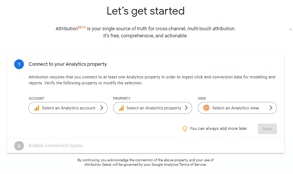Open the Select an Analytics property dropdown
This screenshot has width=293, height=174.
[153, 108]
